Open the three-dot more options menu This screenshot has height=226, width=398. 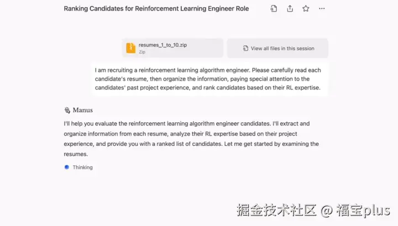(x=322, y=9)
